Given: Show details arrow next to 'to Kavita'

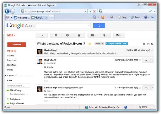Looking at the screenshot, I should [55, 63].
